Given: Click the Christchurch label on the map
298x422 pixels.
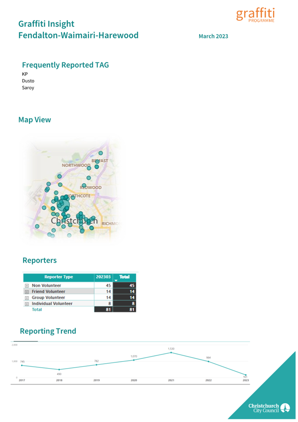Looking at the screenshot, I should tap(74, 221).
